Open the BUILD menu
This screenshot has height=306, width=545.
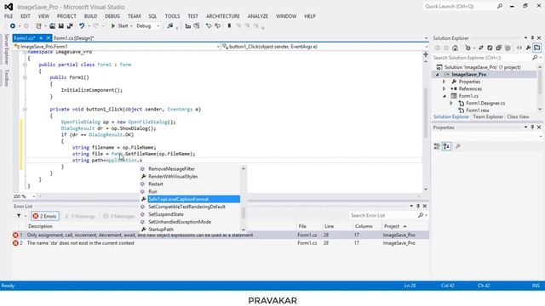click(x=91, y=16)
